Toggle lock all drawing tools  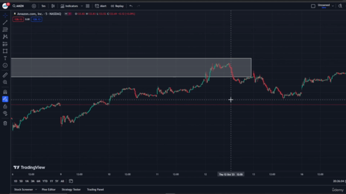5,107
